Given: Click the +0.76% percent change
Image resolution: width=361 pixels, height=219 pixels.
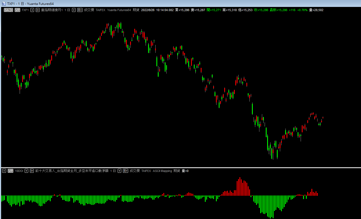Looking at the screenshot, I should [302, 10].
